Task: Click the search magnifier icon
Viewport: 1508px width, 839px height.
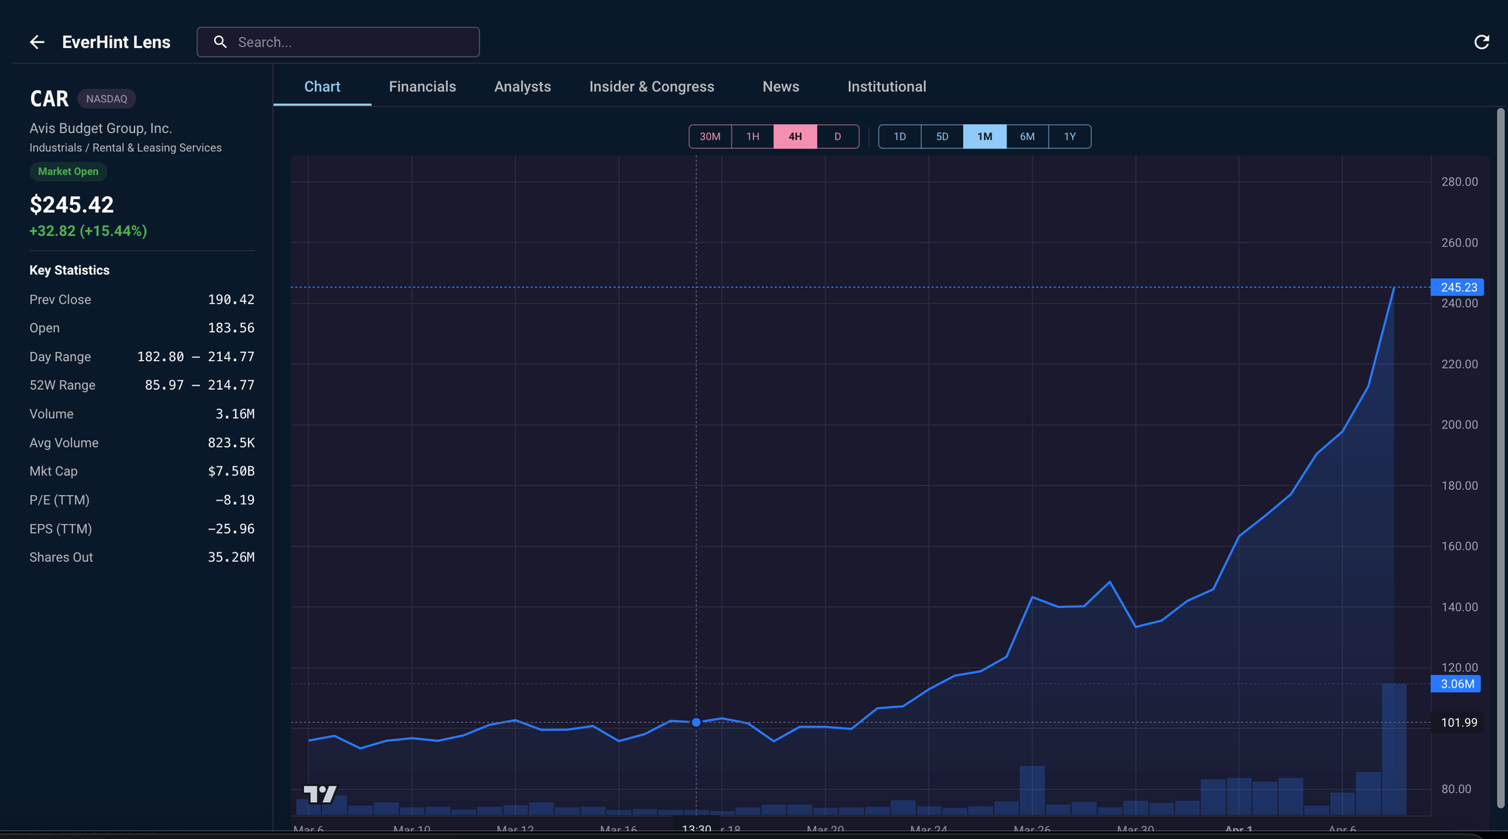Action: coord(220,42)
